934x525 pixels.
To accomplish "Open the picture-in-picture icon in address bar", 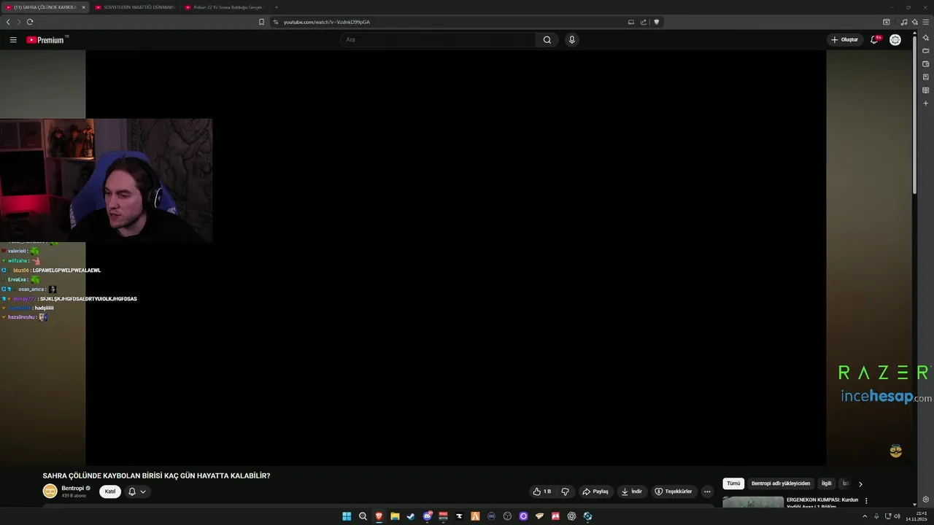I will 631,22.
